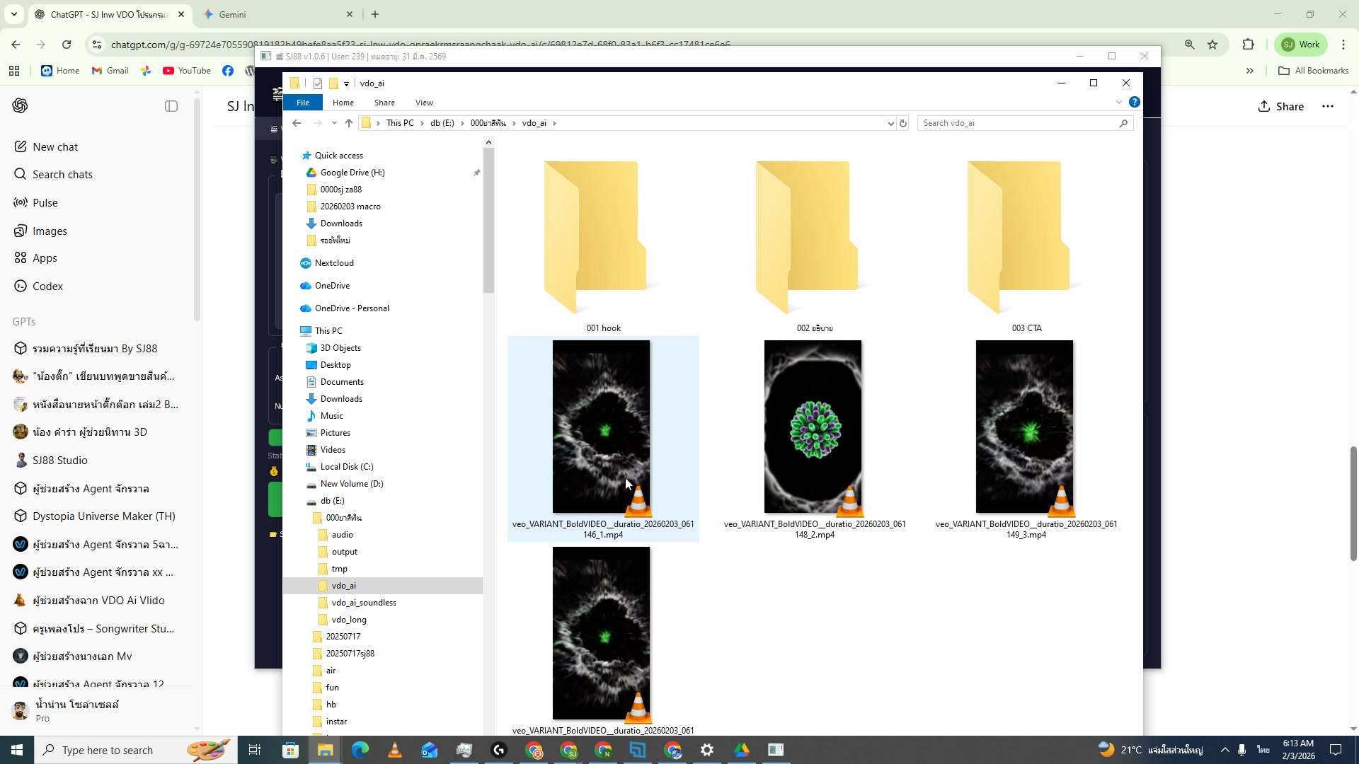
Task: Open Pulse from the ChatGPT sidebar
Action: 45,202
